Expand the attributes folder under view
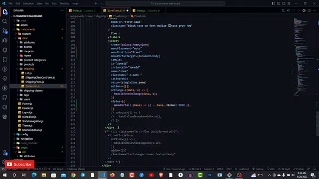319x179 pixels. click(29, 42)
